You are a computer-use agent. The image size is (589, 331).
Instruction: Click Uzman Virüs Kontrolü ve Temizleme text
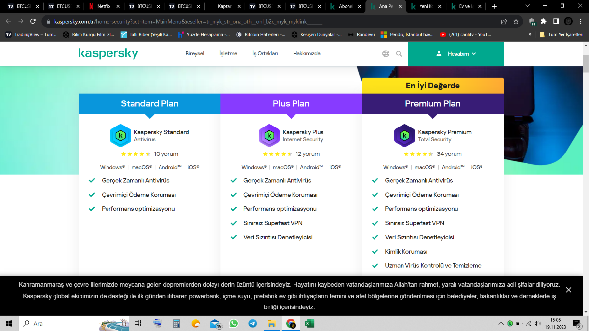433,265
